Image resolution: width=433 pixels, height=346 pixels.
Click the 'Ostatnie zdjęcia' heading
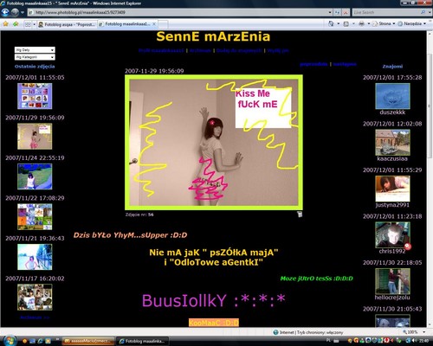point(35,67)
